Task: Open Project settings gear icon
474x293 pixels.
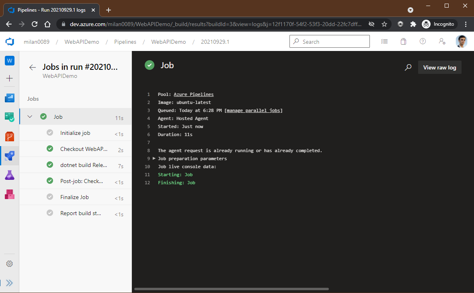Action: (x=10, y=264)
